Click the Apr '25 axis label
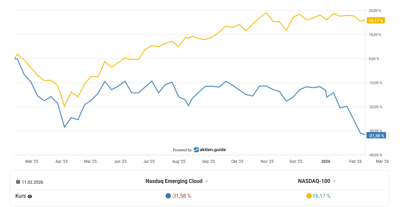The image size is (400, 207). [62, 162]
